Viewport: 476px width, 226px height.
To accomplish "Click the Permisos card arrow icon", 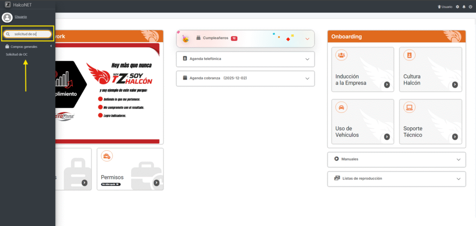I will 156,183.
